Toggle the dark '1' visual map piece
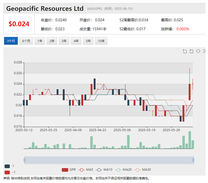208x183 pixels. 7,166
